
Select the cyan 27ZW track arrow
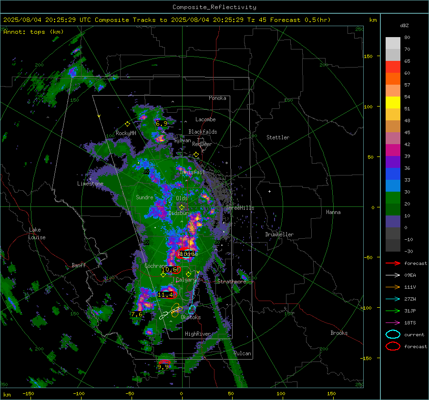point(393,299)
